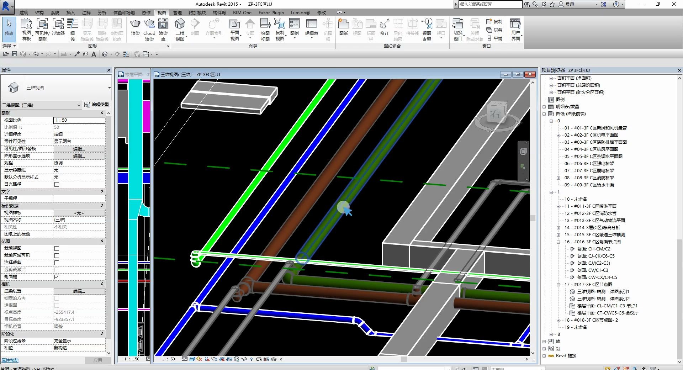
Task: Open the 三维视图 type selector dropdown
Action: click(x=79, y=105)
